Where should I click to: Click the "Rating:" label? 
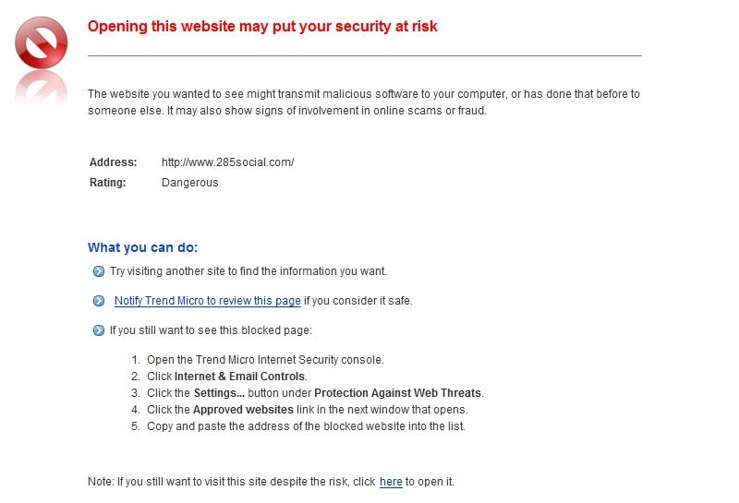[x=107, y=183]
